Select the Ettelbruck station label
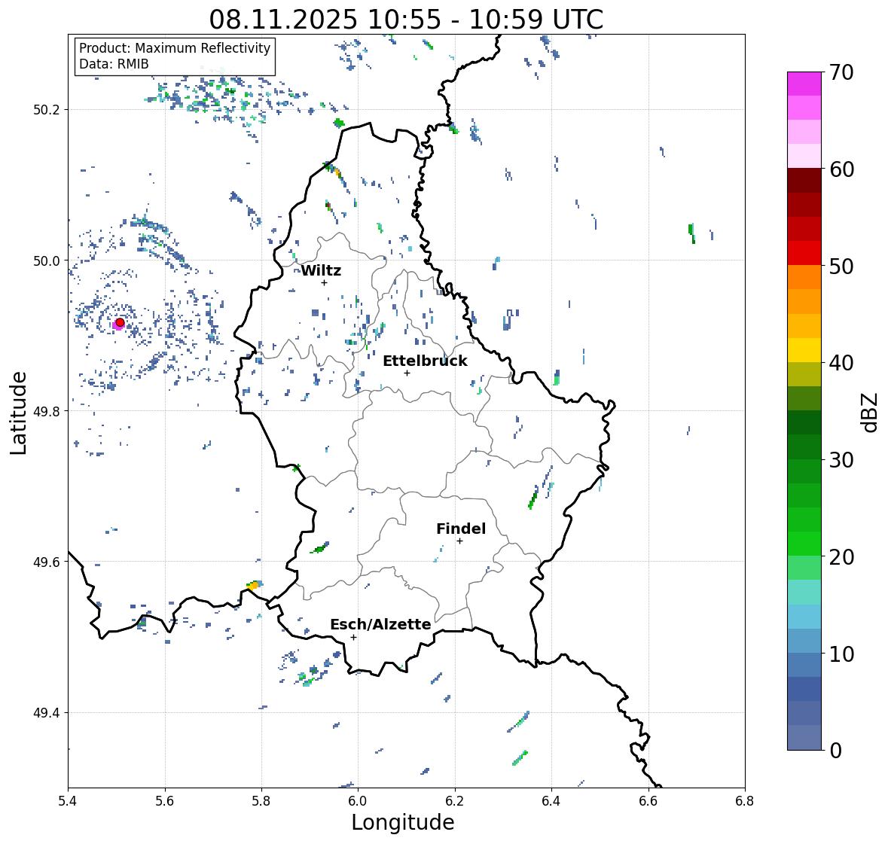This screenshot has width=888, height=841. click(425, 361)
